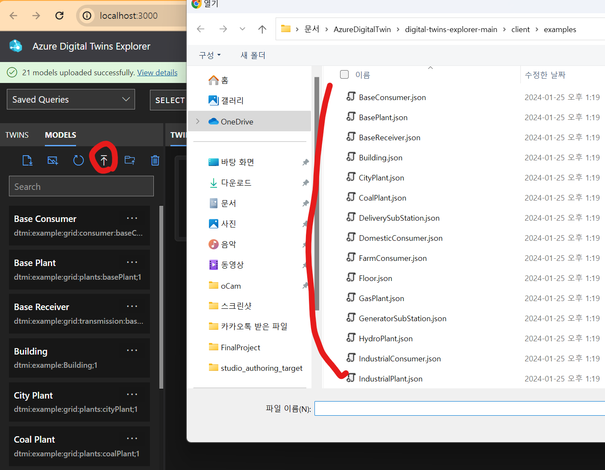Switch to the MODELS tab

pyautogui.click(x=61, y=135)
